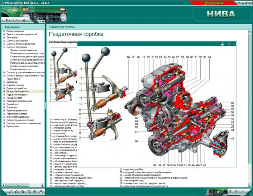Select Сцепление in the contents tree
This screenshot has height=196, width=253.
pyautogui.click(x=12, y=82)
